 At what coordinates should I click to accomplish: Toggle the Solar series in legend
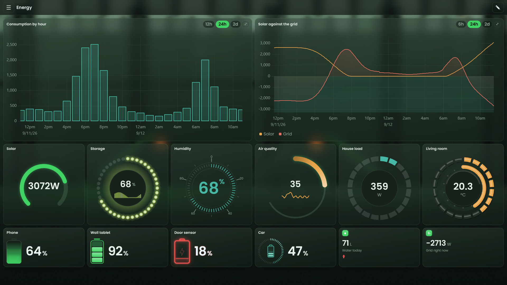point(267,134)
